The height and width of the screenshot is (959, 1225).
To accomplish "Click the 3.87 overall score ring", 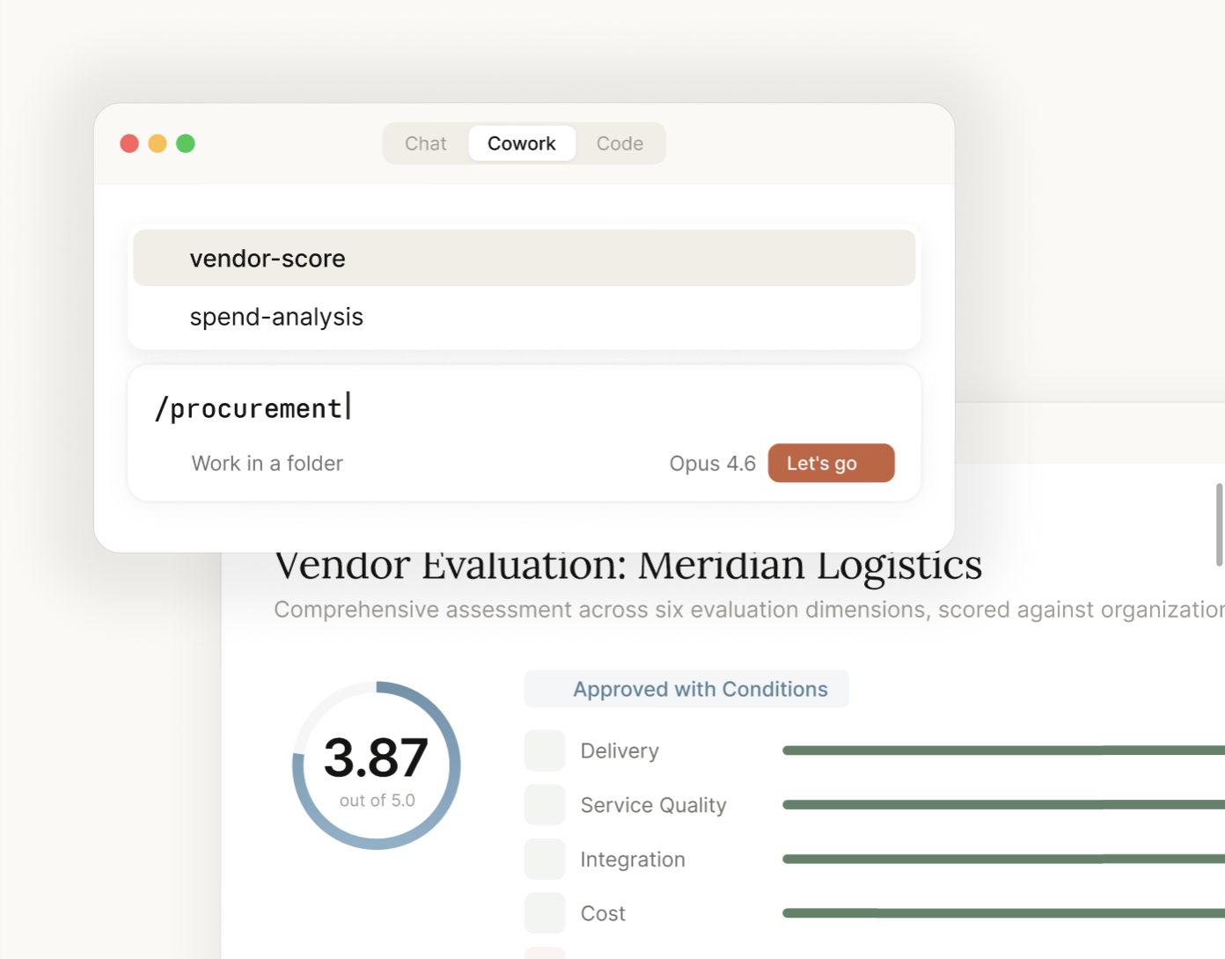I will [x=377, y=765].
